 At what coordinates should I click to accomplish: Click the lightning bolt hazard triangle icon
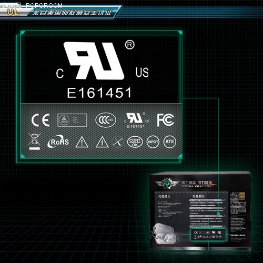[x=102, y=142]
